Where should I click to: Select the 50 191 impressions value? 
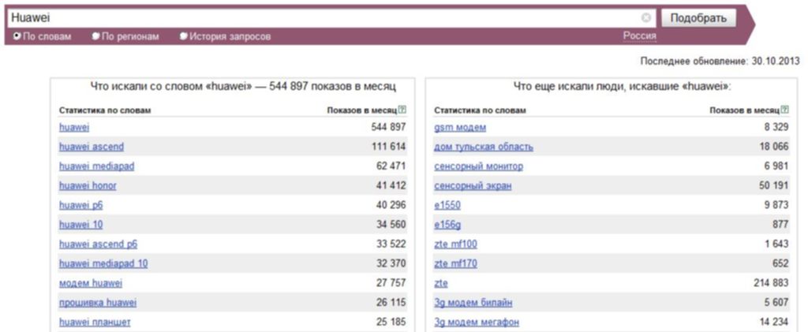pos(773,186)
